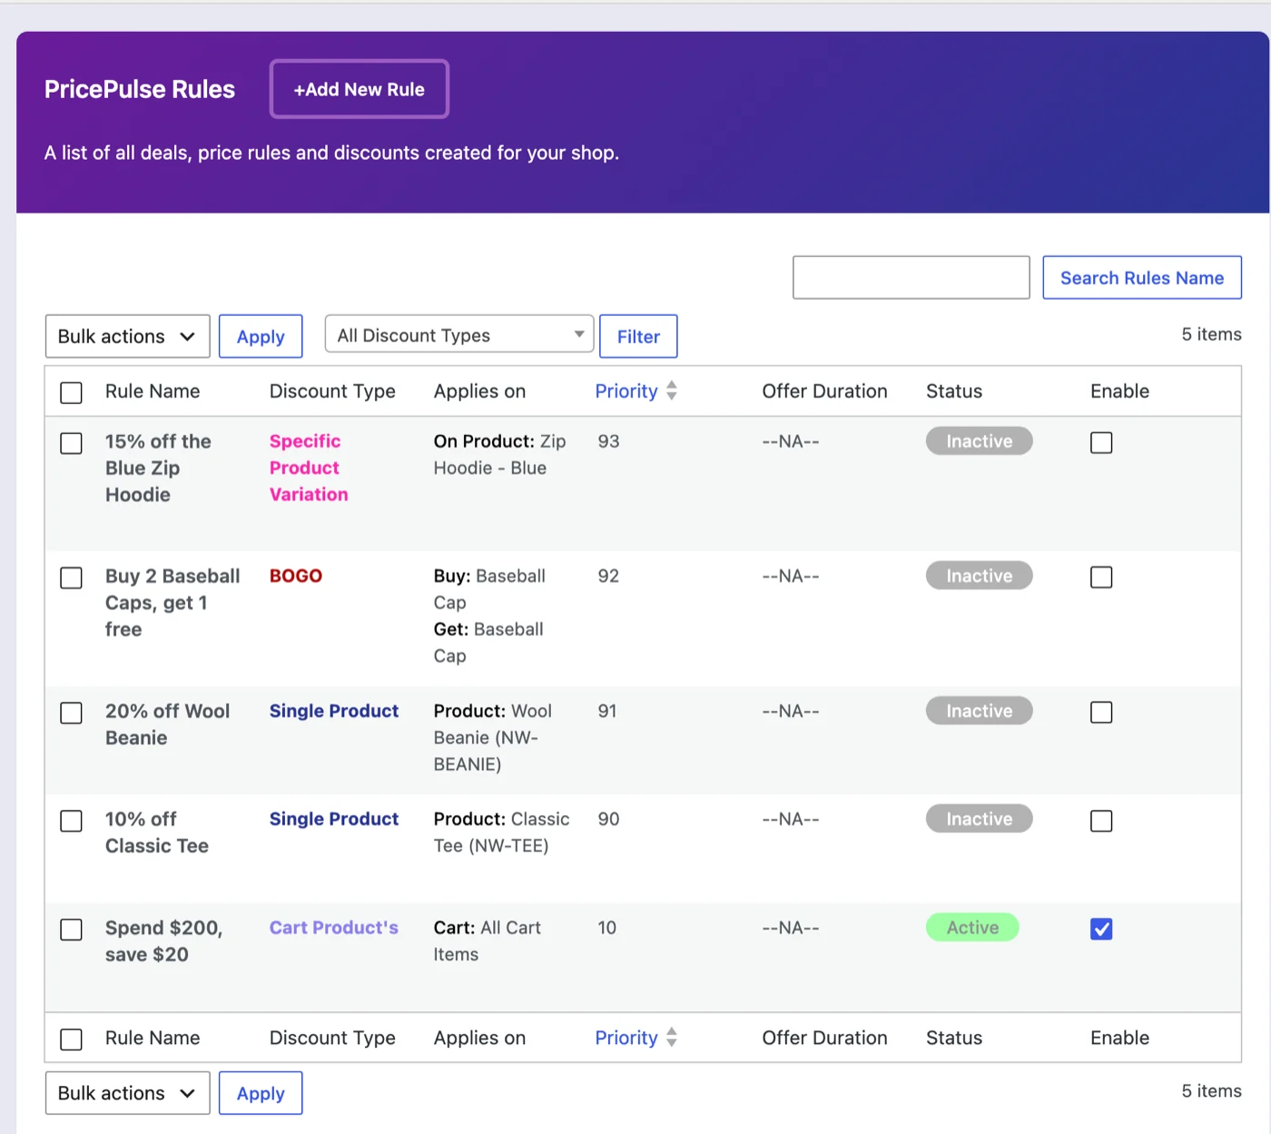Click the Inactive badge for Blue Zip Hoodie rule
1271x1134 pixels.
979,441
